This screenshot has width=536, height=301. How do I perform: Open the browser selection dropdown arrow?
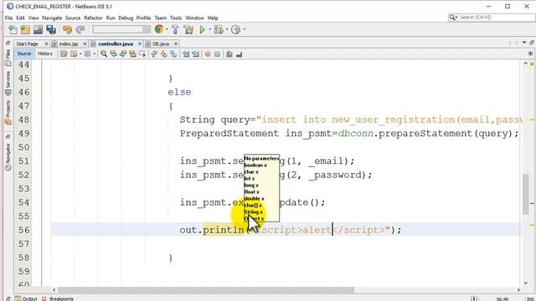pyautogui.click(x=167, y=30)
